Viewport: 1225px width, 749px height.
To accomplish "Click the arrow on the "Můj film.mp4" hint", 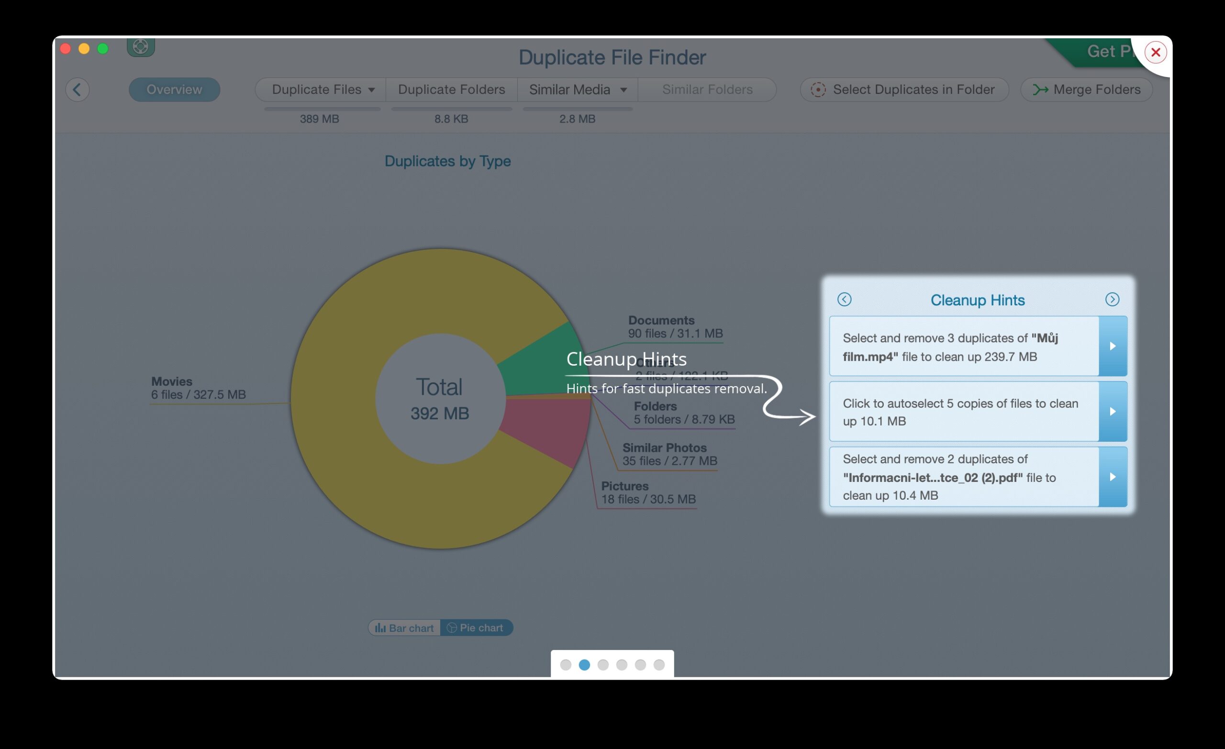I will click(x=1113, y=347).
